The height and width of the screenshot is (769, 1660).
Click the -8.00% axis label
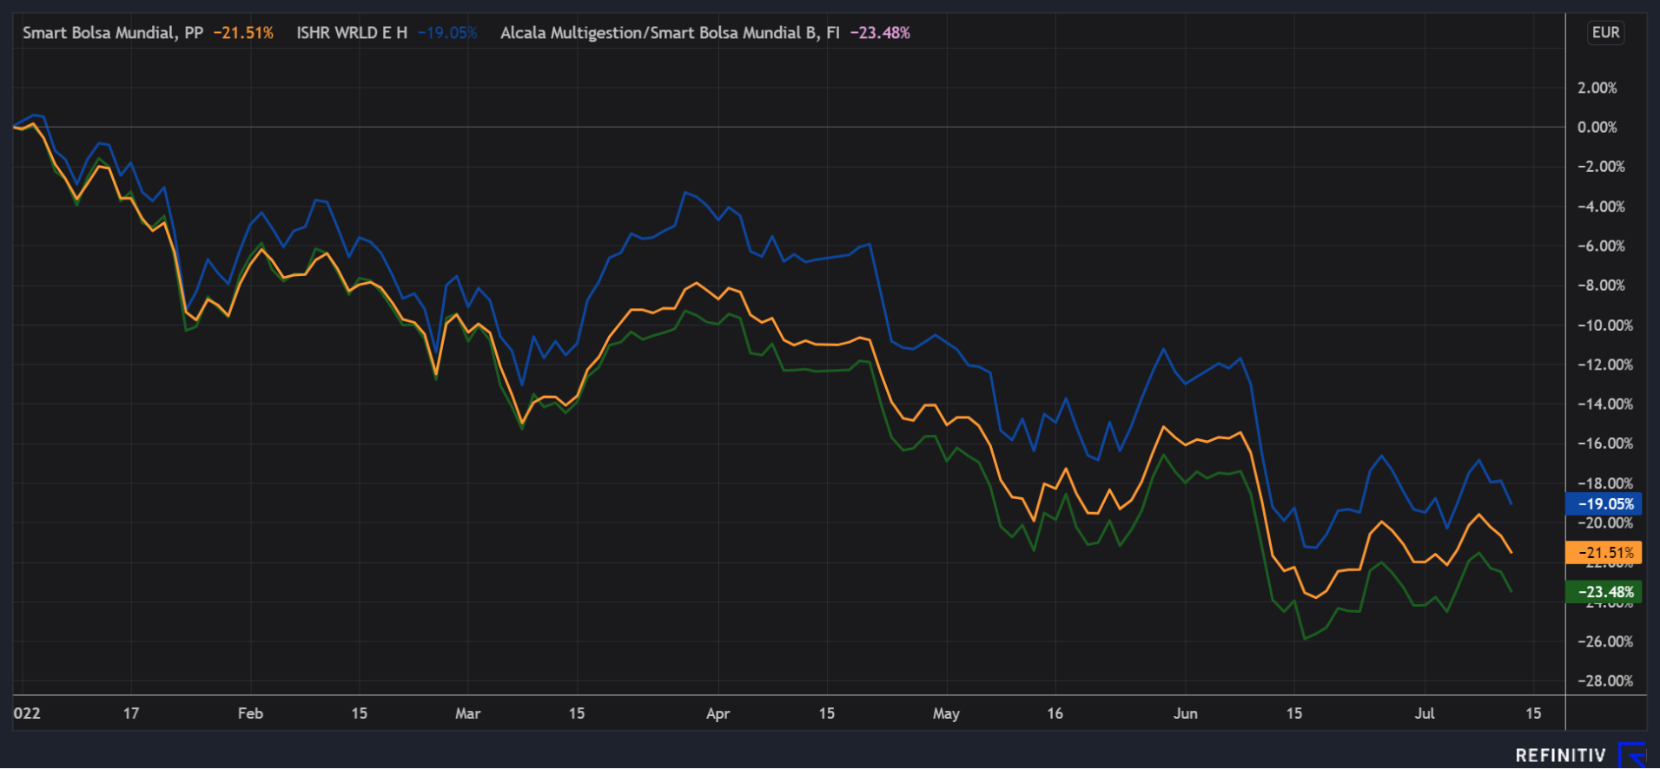(x=1601, y=286)
